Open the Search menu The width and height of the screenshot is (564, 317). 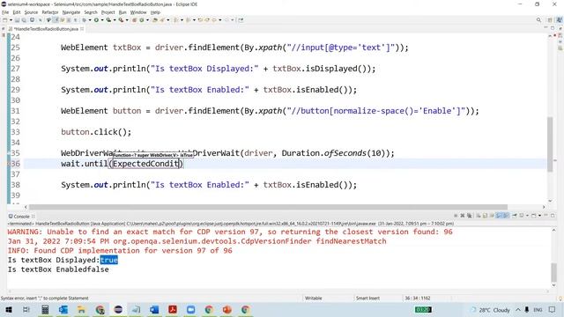tap(91, 12)
